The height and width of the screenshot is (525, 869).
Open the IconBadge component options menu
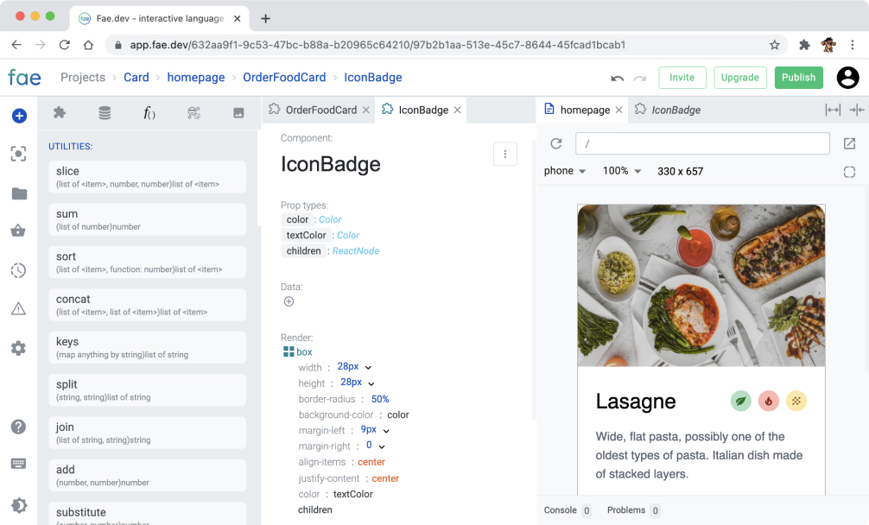(x=504, y=154)
